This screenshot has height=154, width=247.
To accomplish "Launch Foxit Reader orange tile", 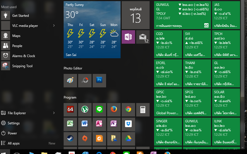I will pos(99,139).
